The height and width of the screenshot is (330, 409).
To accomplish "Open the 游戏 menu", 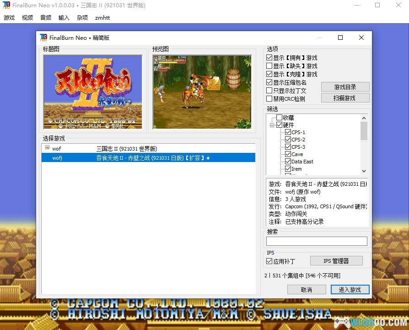I will 9,18.
